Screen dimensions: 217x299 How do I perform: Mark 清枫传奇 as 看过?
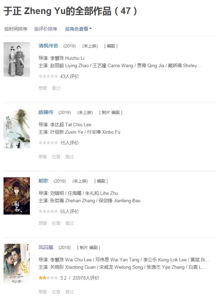pos(56,88)
